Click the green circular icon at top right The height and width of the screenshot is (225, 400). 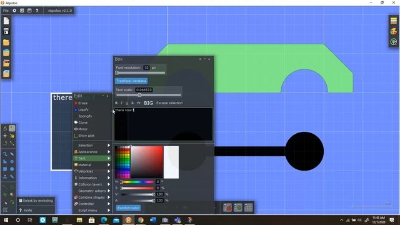(x=394, y=42)
